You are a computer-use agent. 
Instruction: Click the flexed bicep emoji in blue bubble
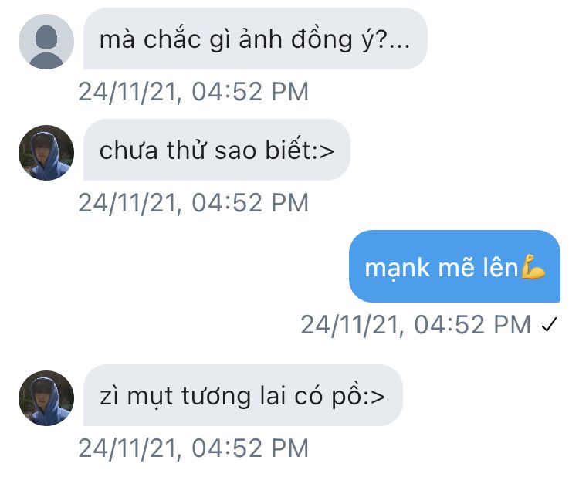tap(533, 266)
